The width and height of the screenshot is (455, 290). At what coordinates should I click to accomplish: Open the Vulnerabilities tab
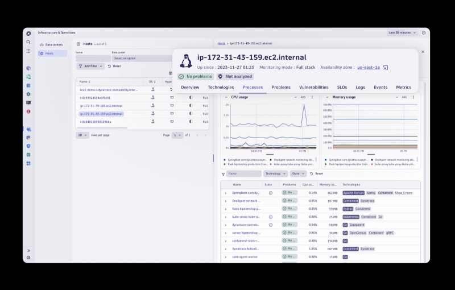[x=314, y=88]
